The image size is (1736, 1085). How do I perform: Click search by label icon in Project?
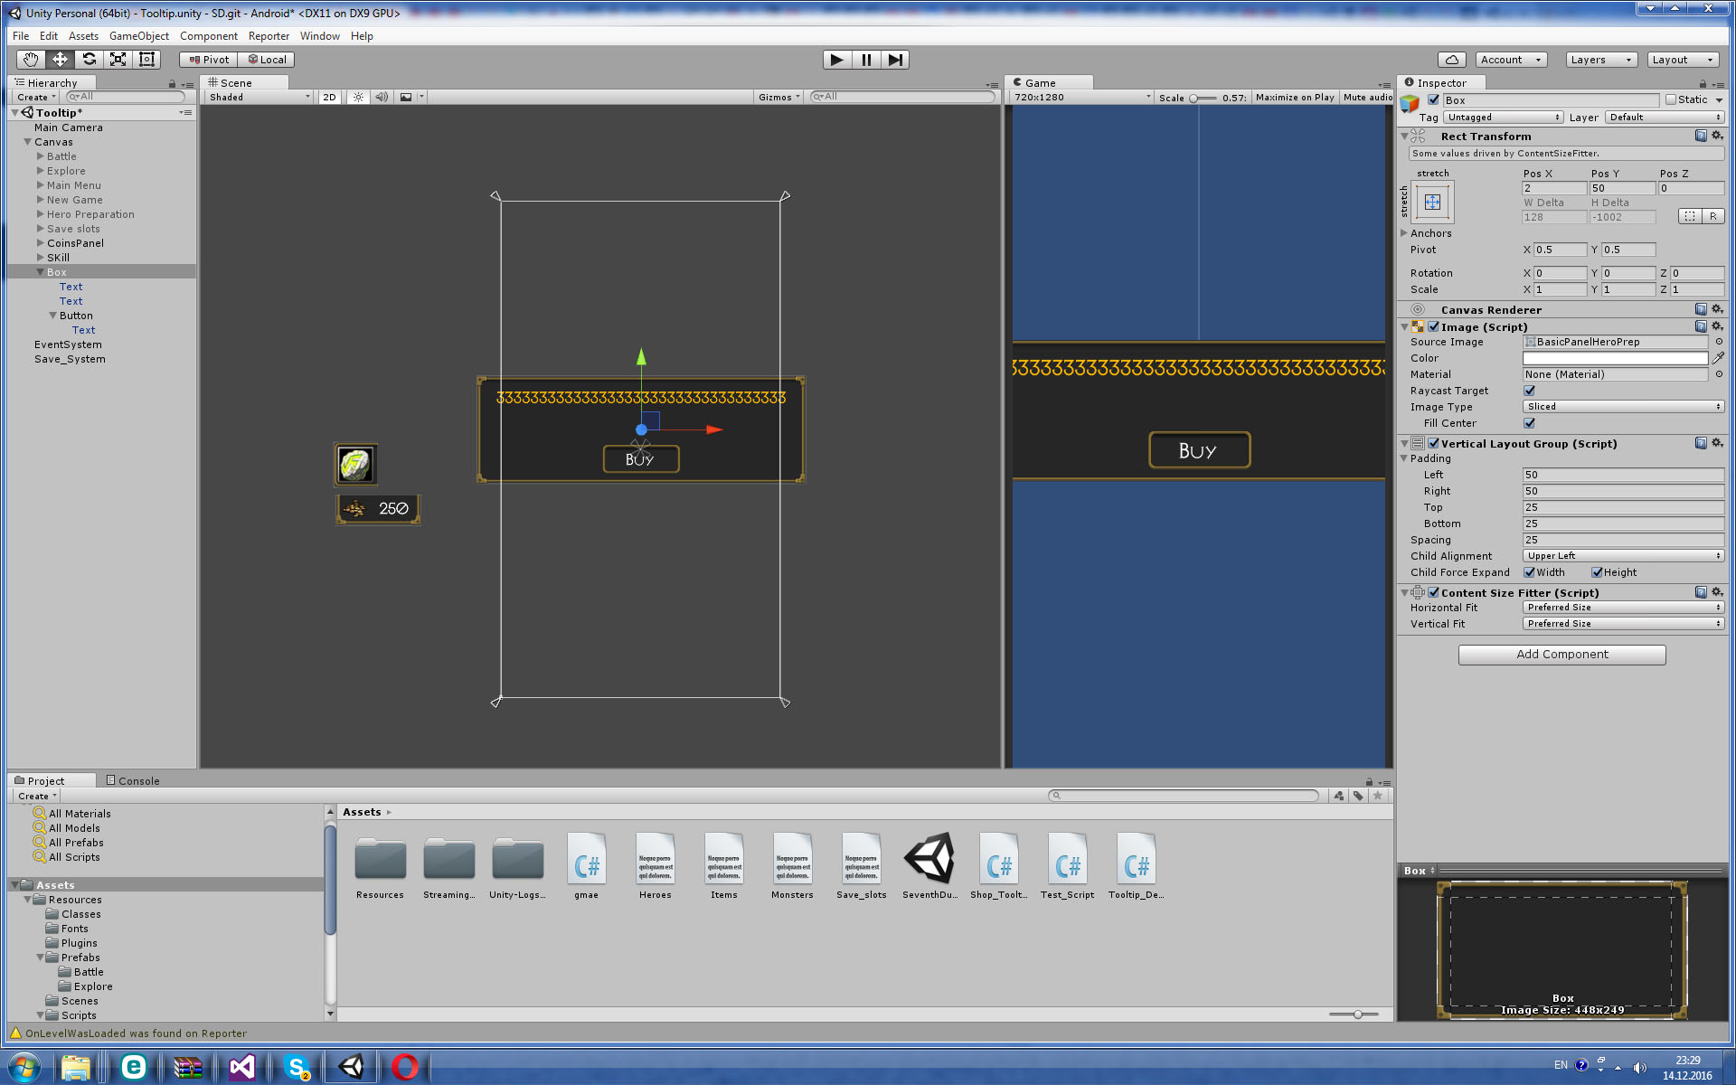coord(1358,796)
